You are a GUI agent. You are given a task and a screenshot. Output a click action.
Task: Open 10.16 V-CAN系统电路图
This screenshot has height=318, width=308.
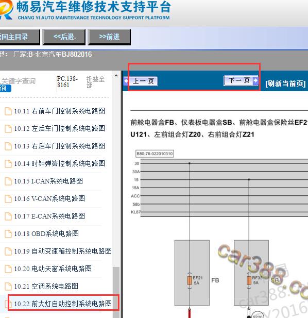(x=49, y=198)
